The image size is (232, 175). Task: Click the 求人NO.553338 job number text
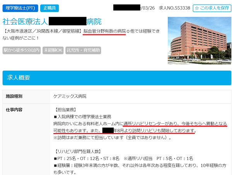(174, 8)
